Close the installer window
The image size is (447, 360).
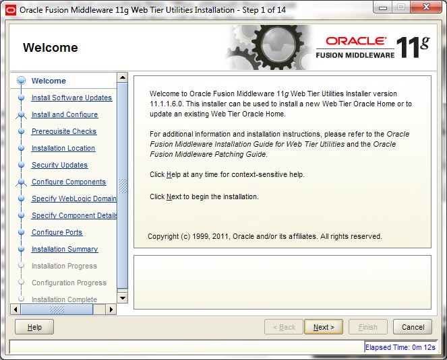(426, 7)
